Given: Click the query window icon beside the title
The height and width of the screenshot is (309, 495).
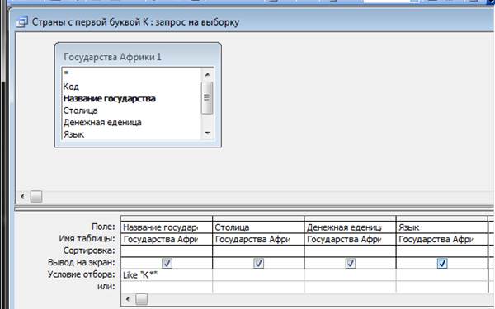Looking at the screenshot, I should pyautogui.click(x=21, y=22).
